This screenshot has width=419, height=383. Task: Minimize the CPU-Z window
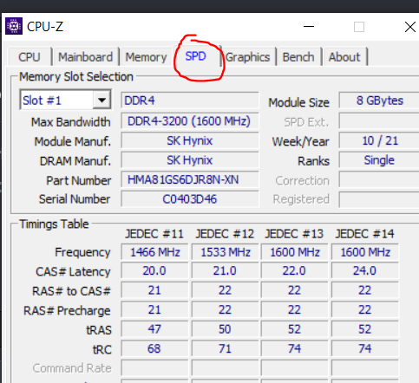coord(309,27)
